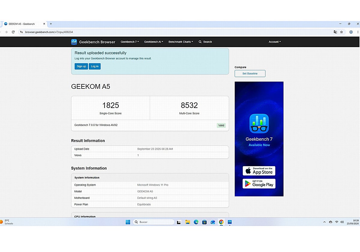360x252 pixels.
Task: Open Geekbench app from the taskbar
Action: [230, 222]
